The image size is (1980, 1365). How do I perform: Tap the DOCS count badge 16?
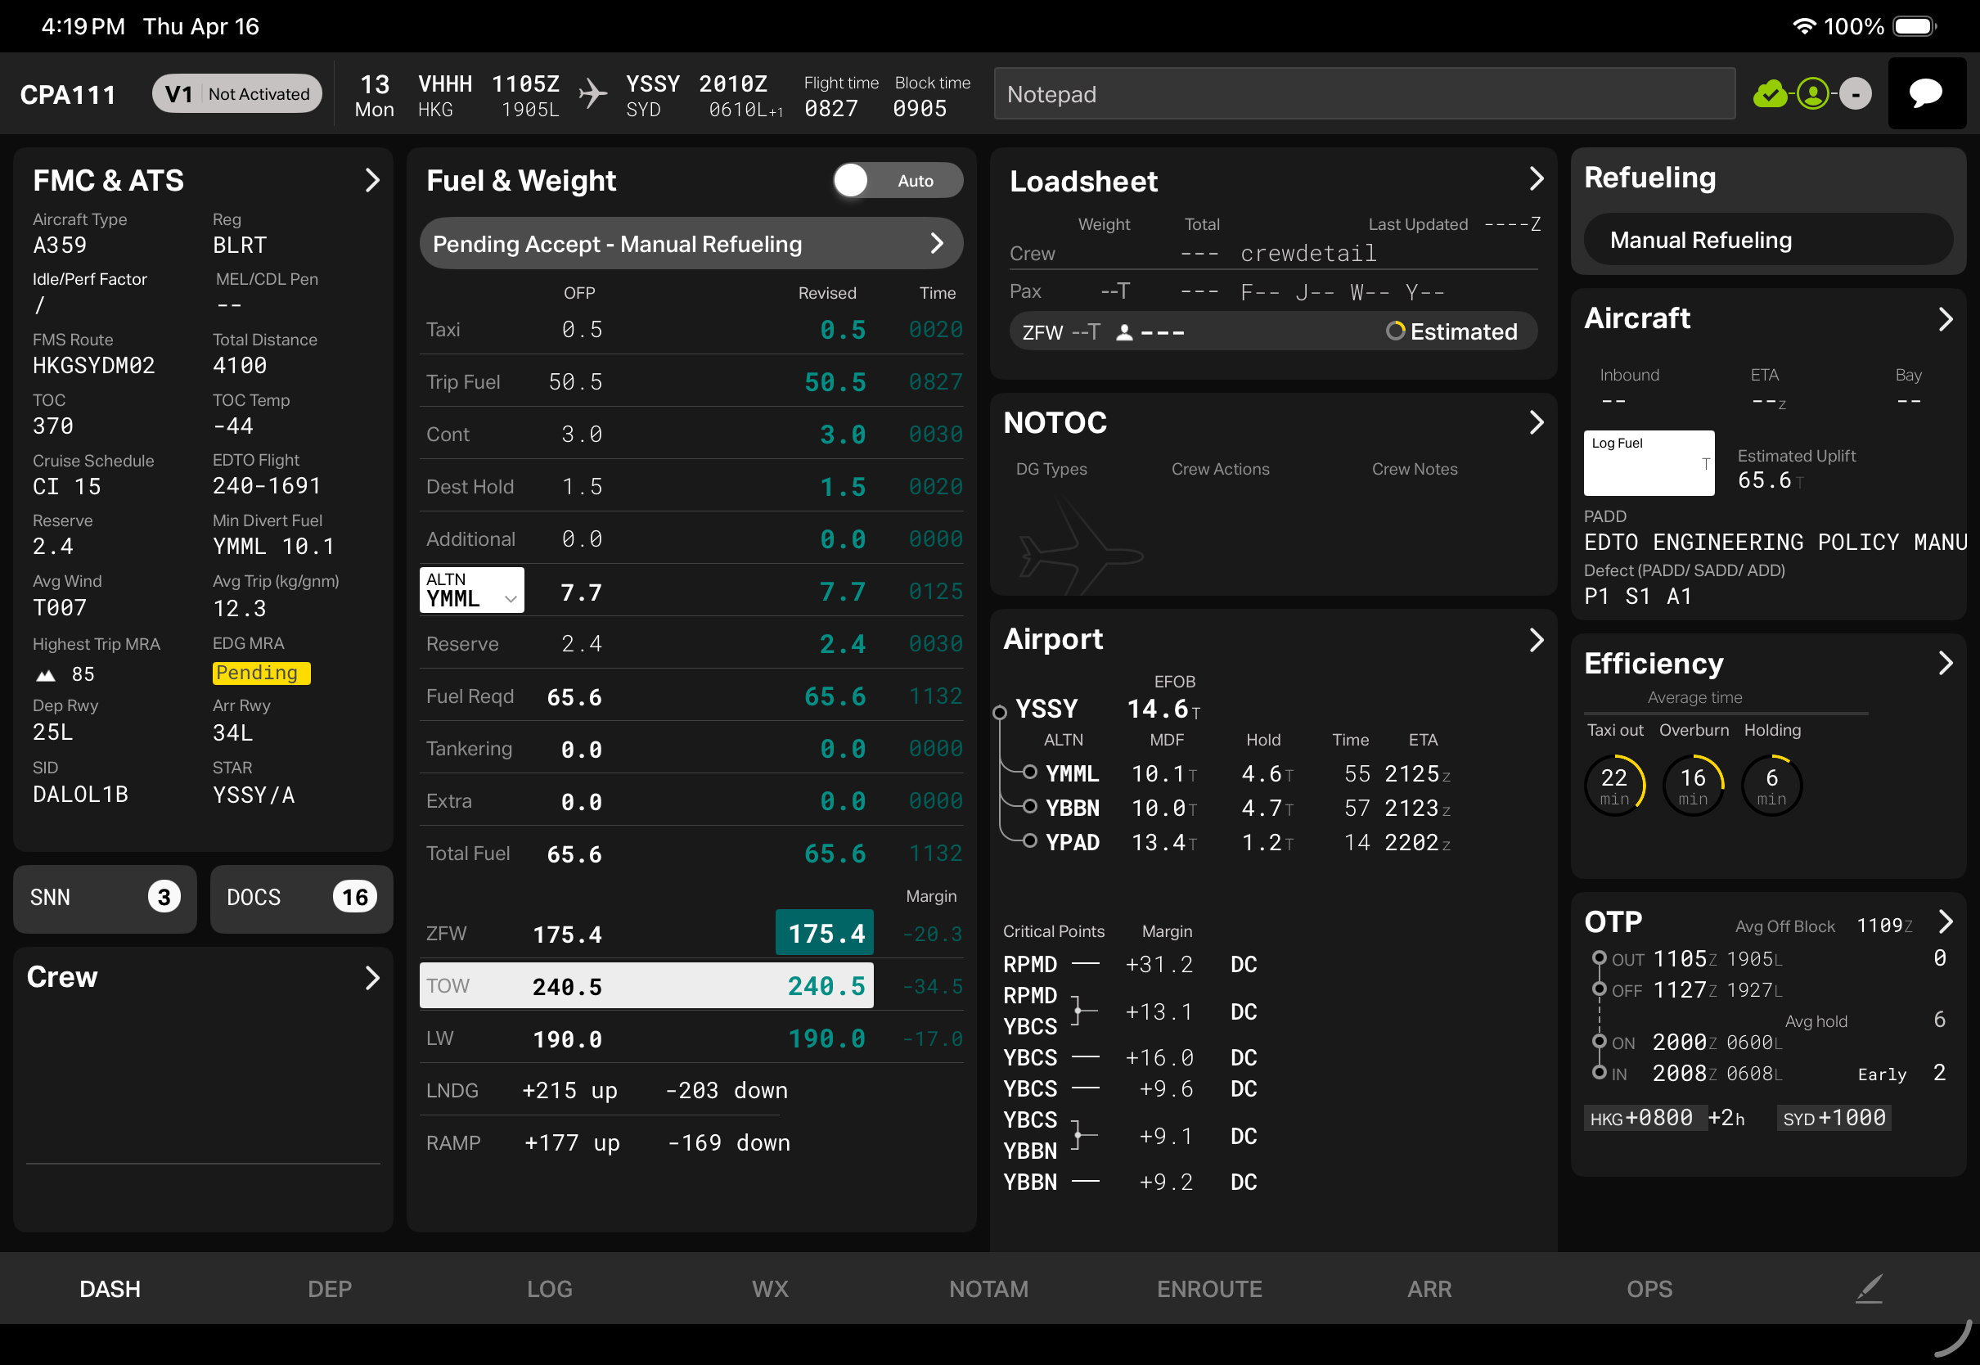tap(355, 896)
